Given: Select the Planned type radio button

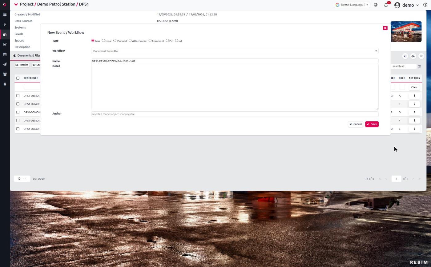Looking at the screenshot, I should (x=115, y=41).
